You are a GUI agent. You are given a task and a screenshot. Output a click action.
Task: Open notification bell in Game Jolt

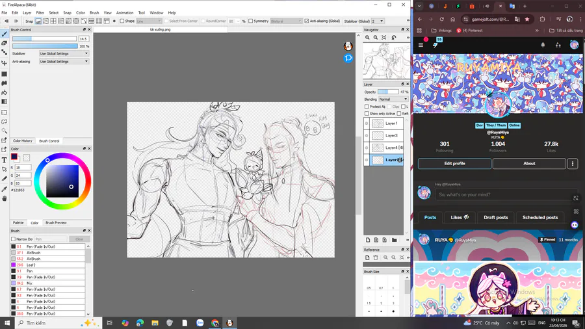pos(543,45)
